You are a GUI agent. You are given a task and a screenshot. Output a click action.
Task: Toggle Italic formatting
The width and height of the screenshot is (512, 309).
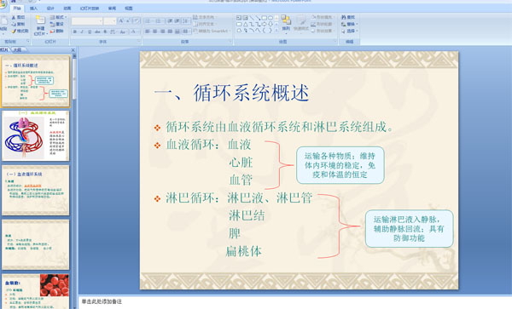[82, 31]
